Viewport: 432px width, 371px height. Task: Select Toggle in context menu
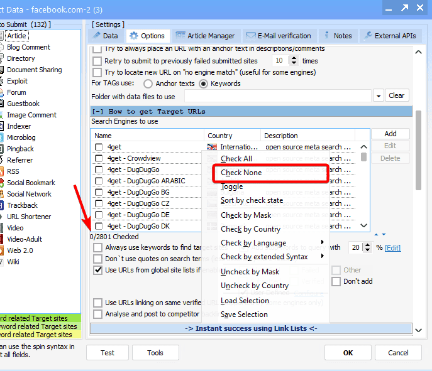(265, 186)
